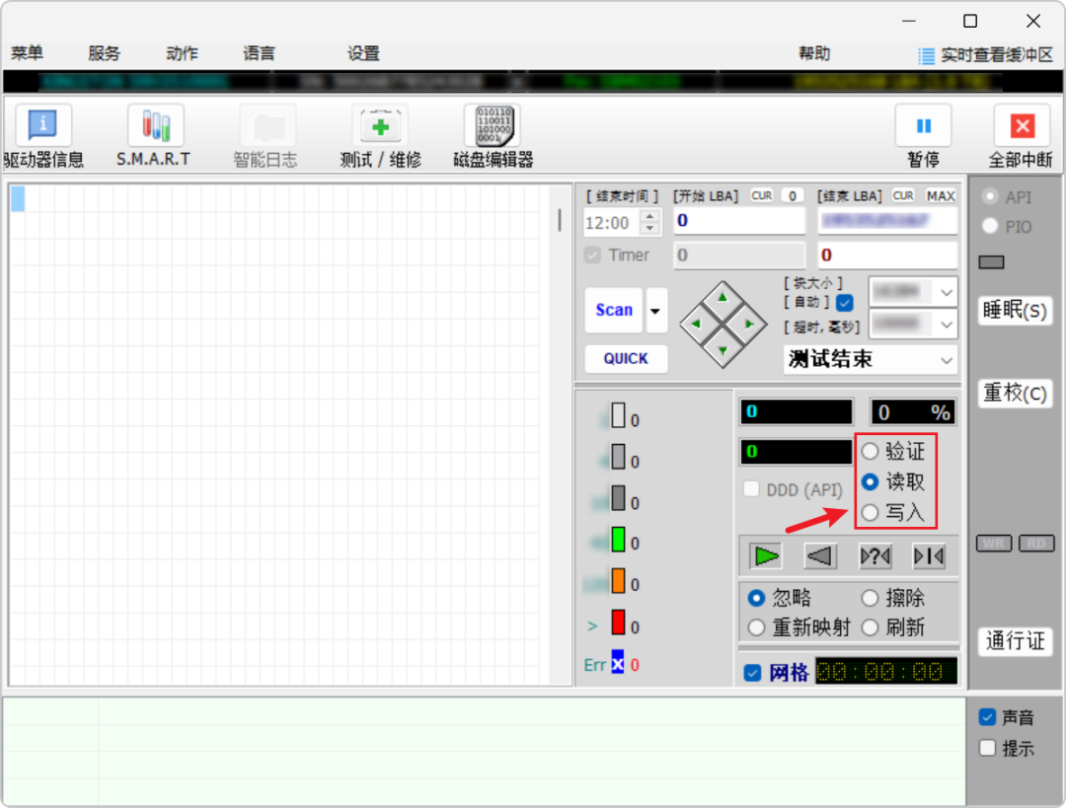
Task: Open the 语言 menu
Action: coord(259,53)
